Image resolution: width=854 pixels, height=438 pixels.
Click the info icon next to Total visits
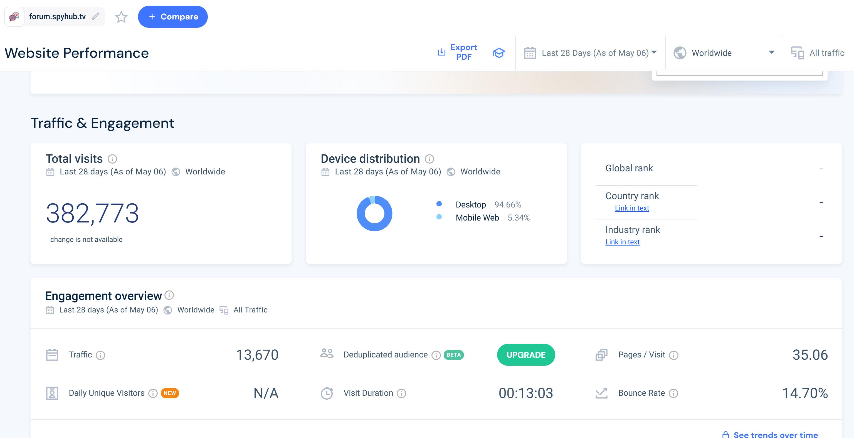click(112, 159)
